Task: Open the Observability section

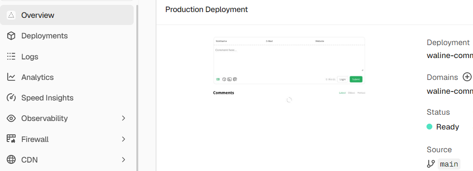Action: (x=67, y=118)
